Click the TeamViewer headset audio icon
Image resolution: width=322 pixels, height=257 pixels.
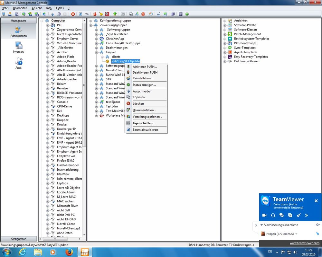coord(273,215)
